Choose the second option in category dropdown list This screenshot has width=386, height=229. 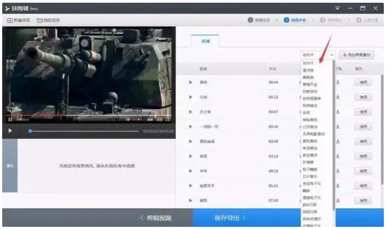pos(308,70)
